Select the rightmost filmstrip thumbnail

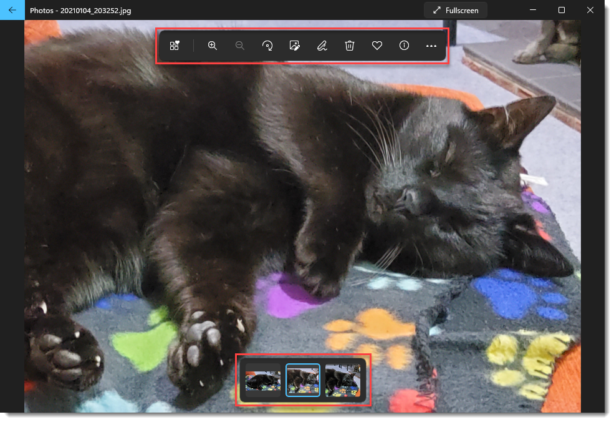click(x=344, y=379)
